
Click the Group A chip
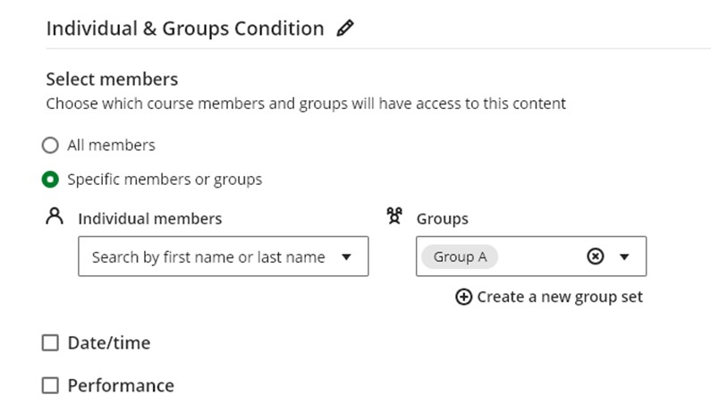tap(460, 257)
